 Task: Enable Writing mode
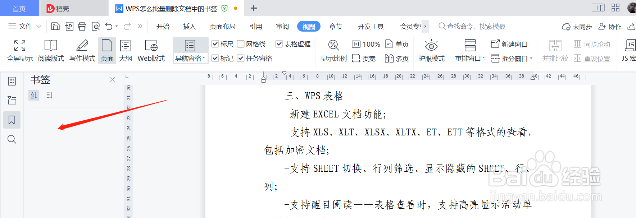pyautogui.click(x=82, y=51)
